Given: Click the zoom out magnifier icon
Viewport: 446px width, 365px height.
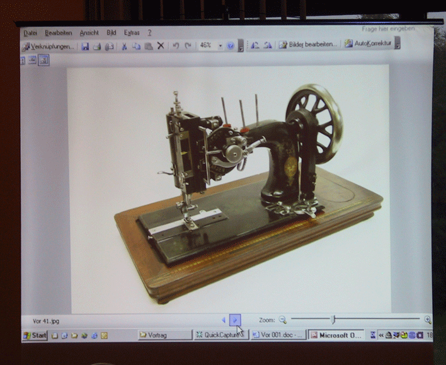Looking at the screenshot, I should pyautogui.click(x=282, y=320).
